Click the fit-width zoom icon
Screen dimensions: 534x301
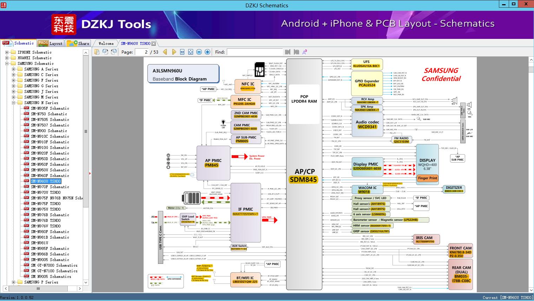coord(182,52)
